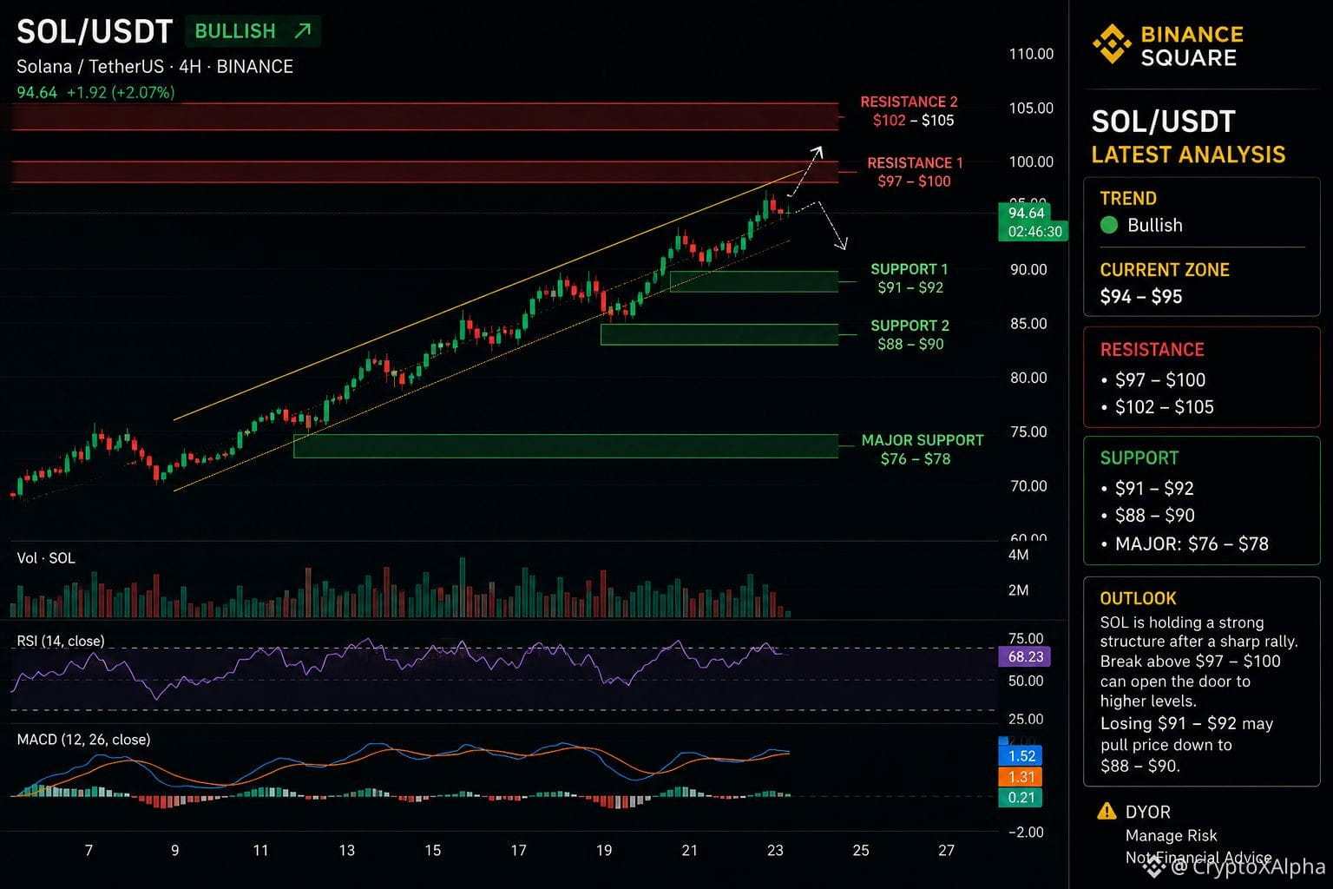The width and height of the screenshot is (1333, 889).
Task: Click the Binance Square diamond logo
Action: (x=1111, y=45)
